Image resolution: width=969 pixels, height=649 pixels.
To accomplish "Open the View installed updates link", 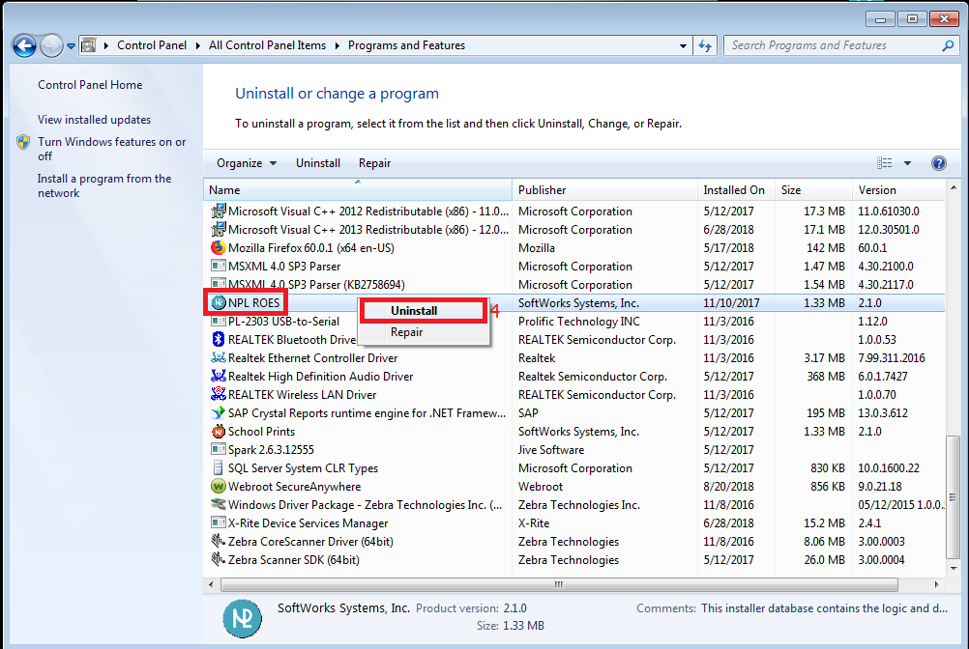I will tap(94, 120).
